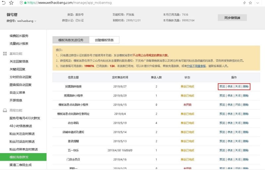
Task: Click the grid icon beside 基础功能
Action: pyautogui.click(x=5, y=53)
